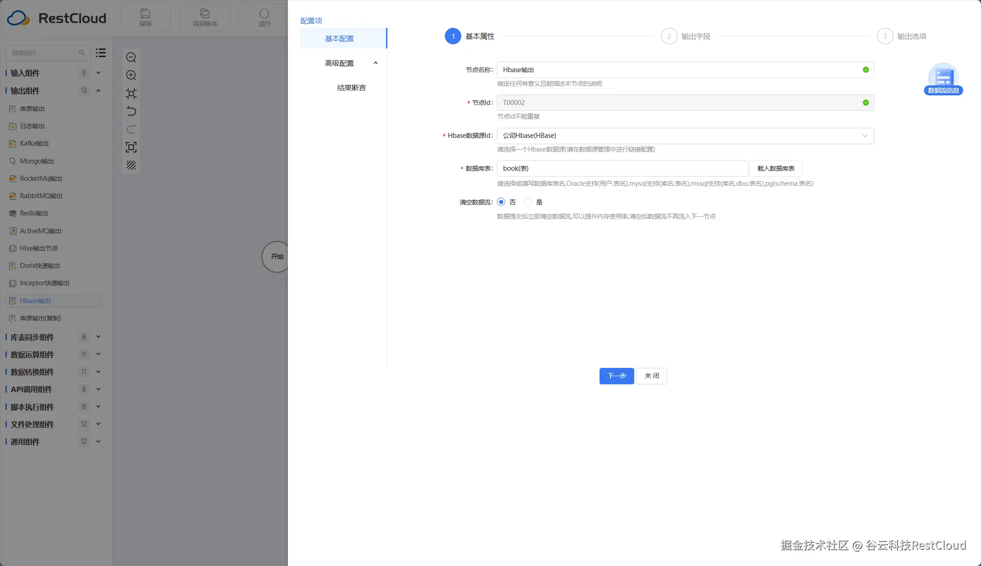The width and height of the screenshot is (981, 566).
Task: Open the 结果断言 menu item
Action: pyautogui.click(x=351, y=88)
